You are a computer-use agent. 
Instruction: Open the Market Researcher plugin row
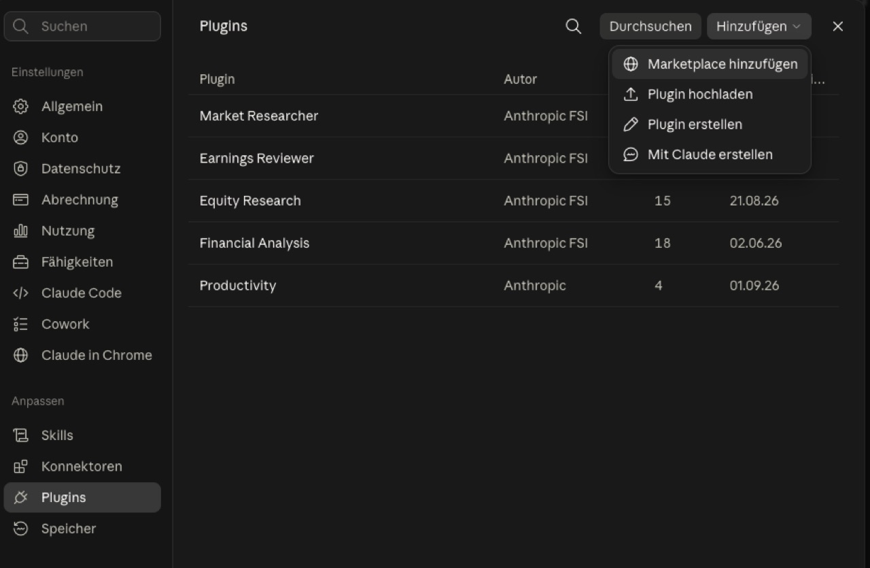513,116
